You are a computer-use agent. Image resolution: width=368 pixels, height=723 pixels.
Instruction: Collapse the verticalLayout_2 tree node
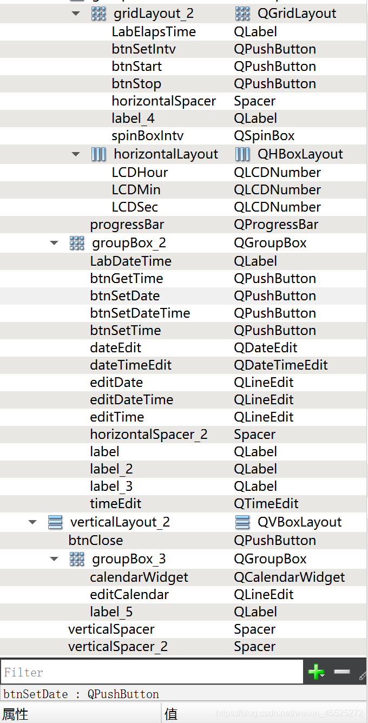pos(32,522)
